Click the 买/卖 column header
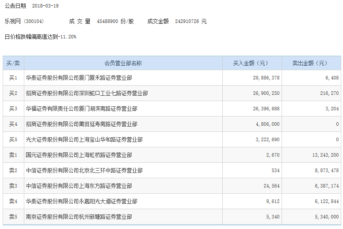Screen dimensions: 343x229 13,63
